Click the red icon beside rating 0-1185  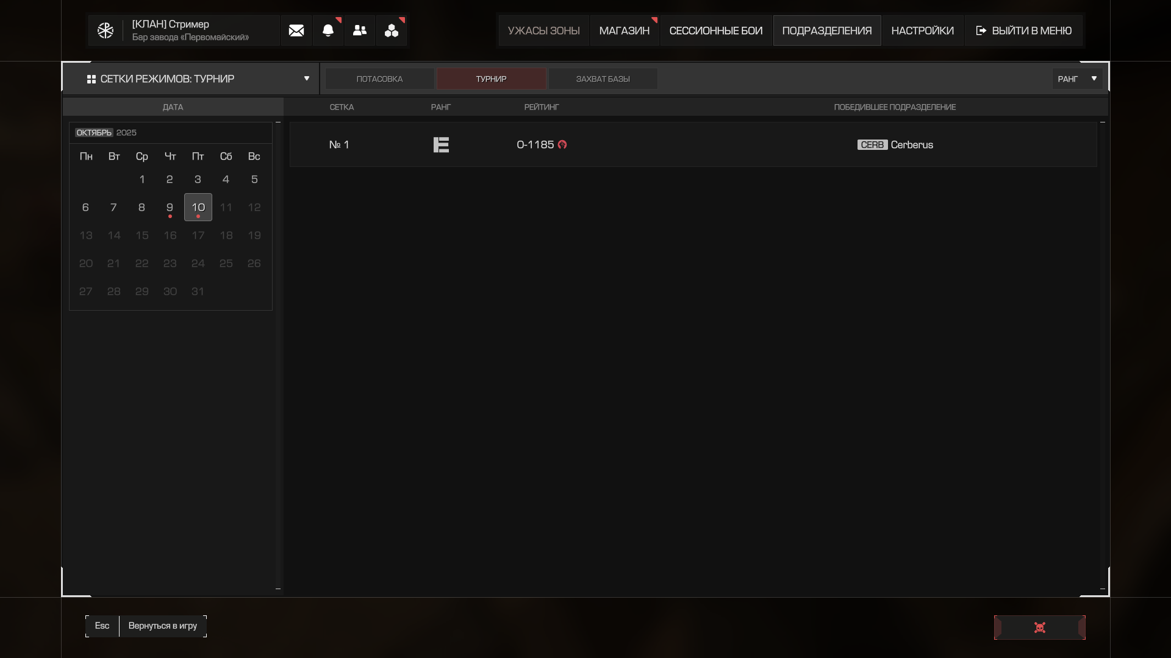click(562, 145)
